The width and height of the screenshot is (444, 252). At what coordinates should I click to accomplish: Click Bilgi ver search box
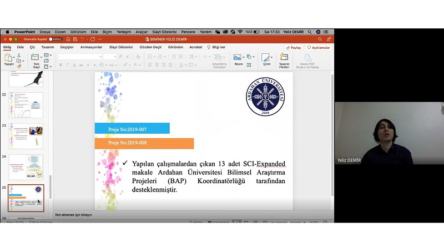216,47
